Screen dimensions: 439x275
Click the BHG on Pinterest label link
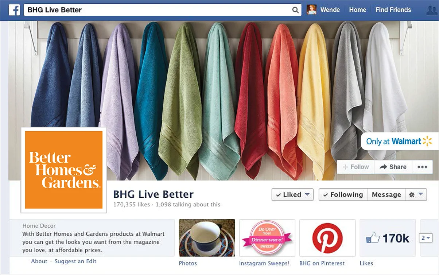pyautogui.click(x=322, y=263)
